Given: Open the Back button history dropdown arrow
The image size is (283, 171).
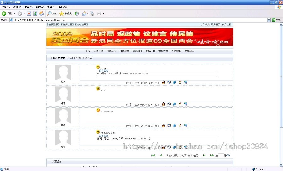Looking at the screenshot, I should (14, 14).
